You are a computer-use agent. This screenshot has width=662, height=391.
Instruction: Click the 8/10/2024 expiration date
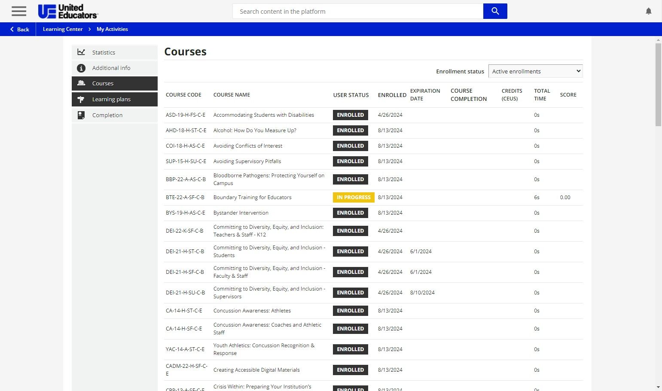pyautogui.click(x=422, y=293)
